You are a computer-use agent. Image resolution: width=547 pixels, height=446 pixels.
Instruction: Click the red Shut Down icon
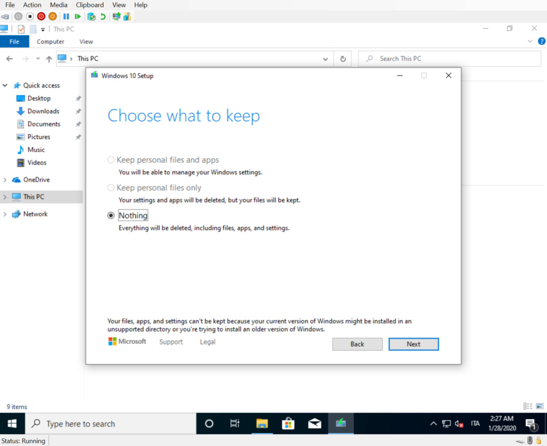41,17
